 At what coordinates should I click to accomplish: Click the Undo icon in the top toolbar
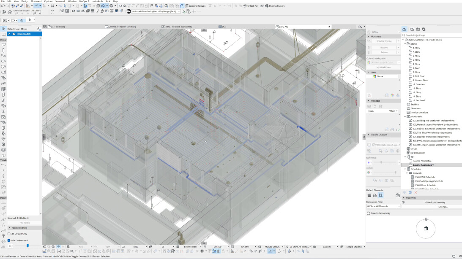3,6
